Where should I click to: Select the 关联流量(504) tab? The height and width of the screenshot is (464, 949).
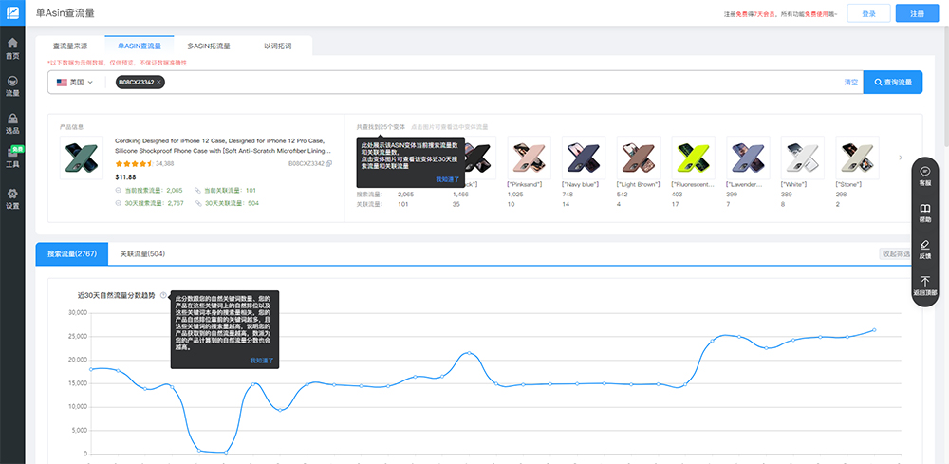click(x=142, y=254)
